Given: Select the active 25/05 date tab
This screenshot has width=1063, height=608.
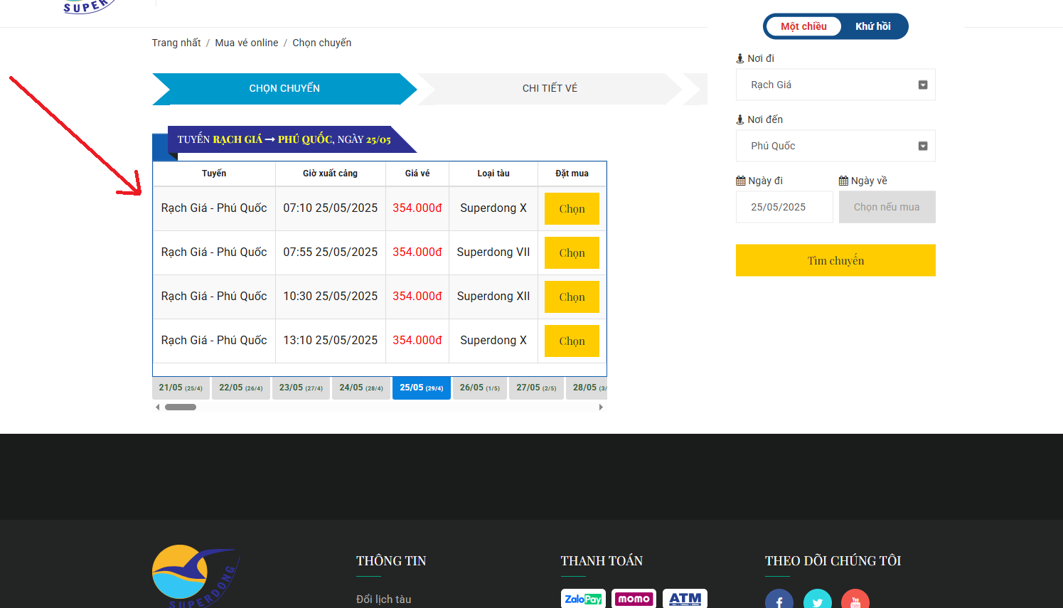Looking at the screenshot, I should pos(422,388).
